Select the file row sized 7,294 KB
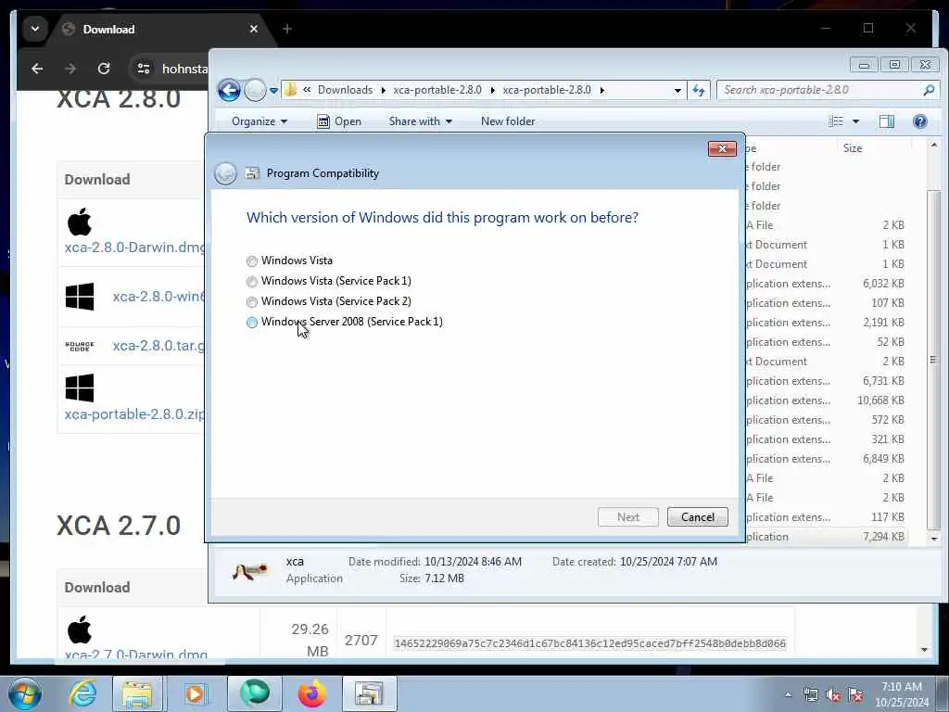This screenshot has height=712, width=949. 826,537
